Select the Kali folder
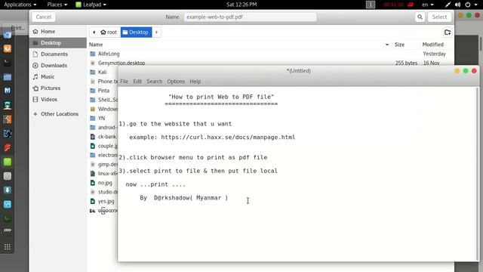 click(103, 73)
